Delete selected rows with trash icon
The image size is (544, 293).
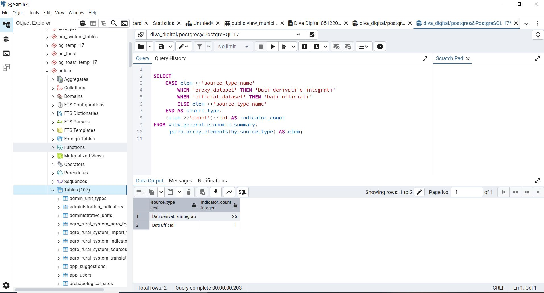click(x=189, y=192)
